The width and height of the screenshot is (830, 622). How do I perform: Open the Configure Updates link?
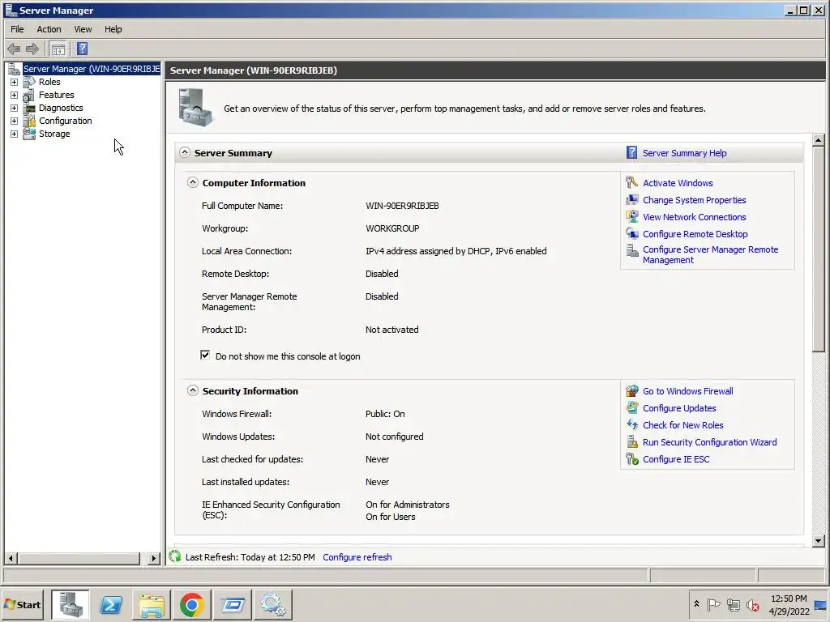pos(679,408)
